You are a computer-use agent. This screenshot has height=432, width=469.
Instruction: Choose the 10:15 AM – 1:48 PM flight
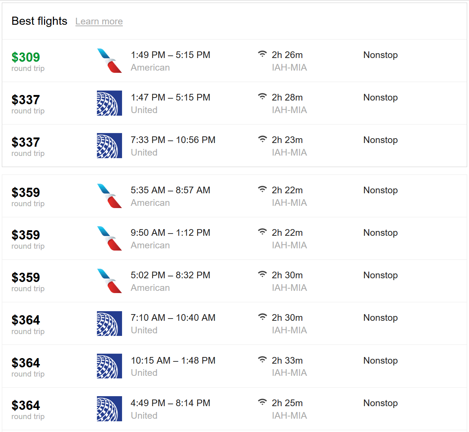[173, 361]
